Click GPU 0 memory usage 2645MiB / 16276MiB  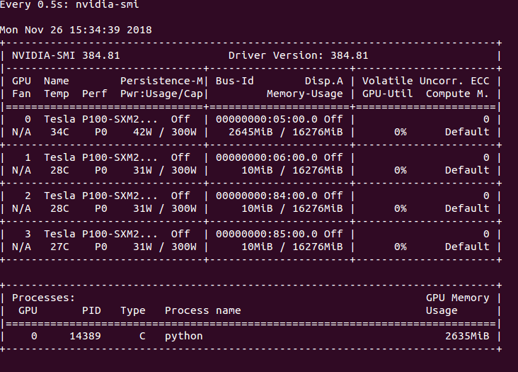tap(286, 132)
